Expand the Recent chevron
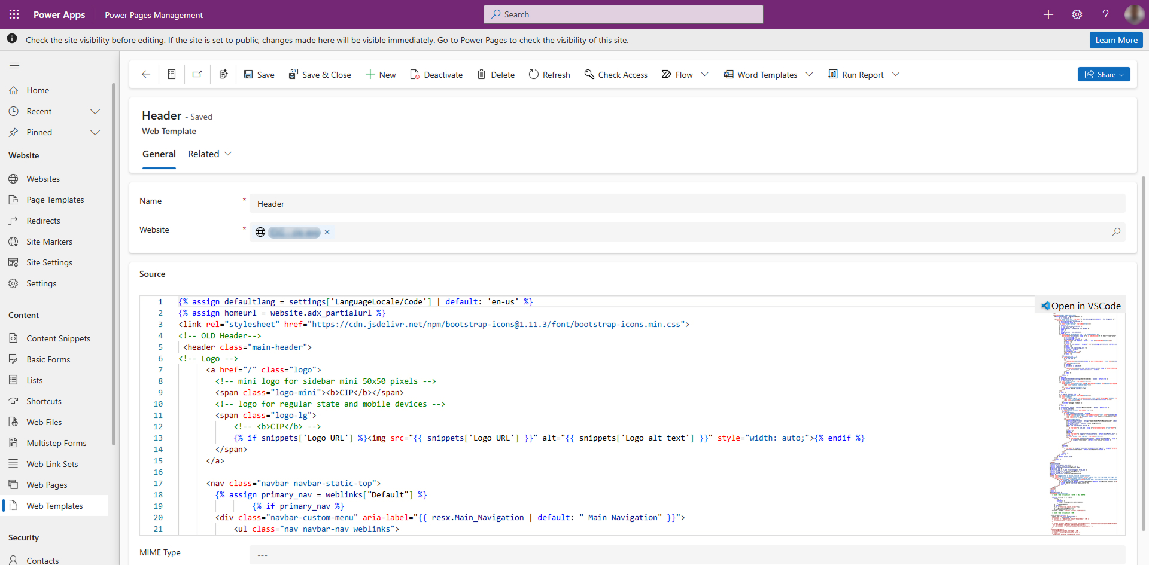The image size is (1149, 565). click(95, 111)
